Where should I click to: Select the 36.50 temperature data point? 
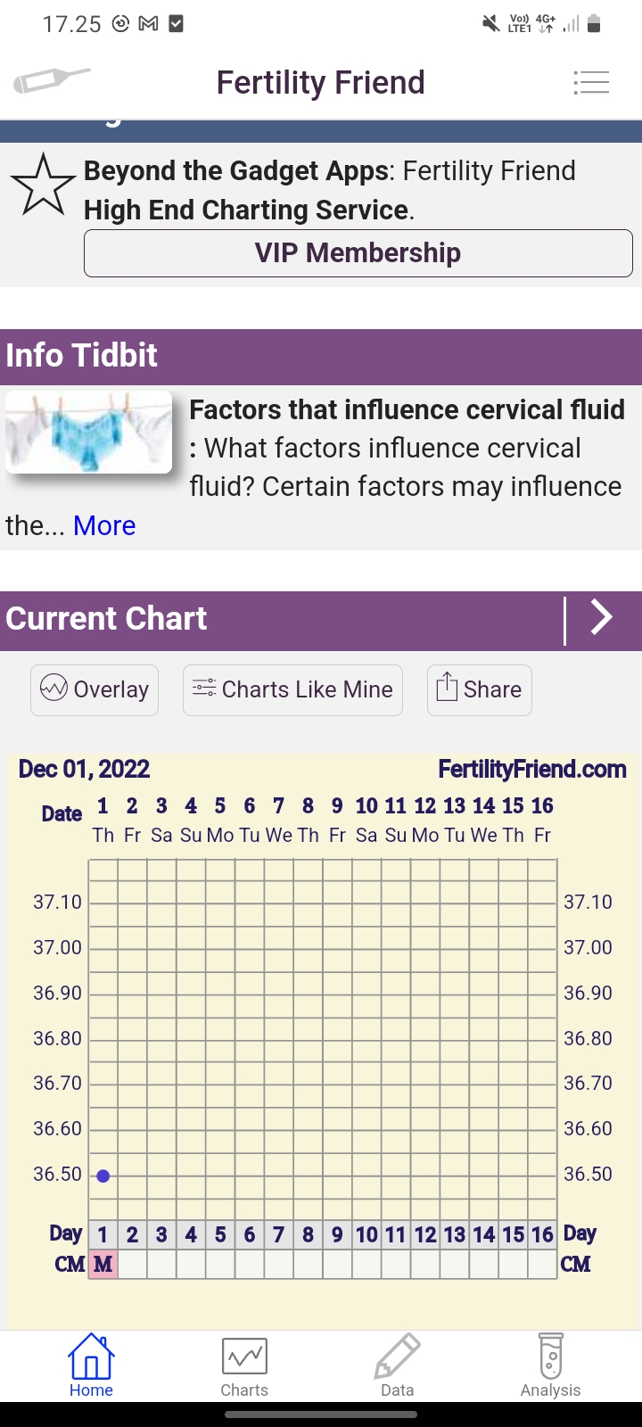(103, 1175)
